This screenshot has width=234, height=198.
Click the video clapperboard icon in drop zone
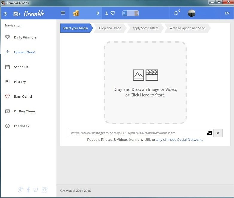pos(152,75)
